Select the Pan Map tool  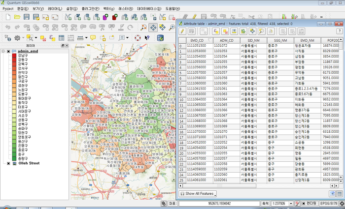click(x=153, y=28)
